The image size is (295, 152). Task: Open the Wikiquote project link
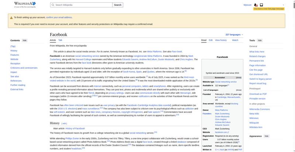[254, 123]
